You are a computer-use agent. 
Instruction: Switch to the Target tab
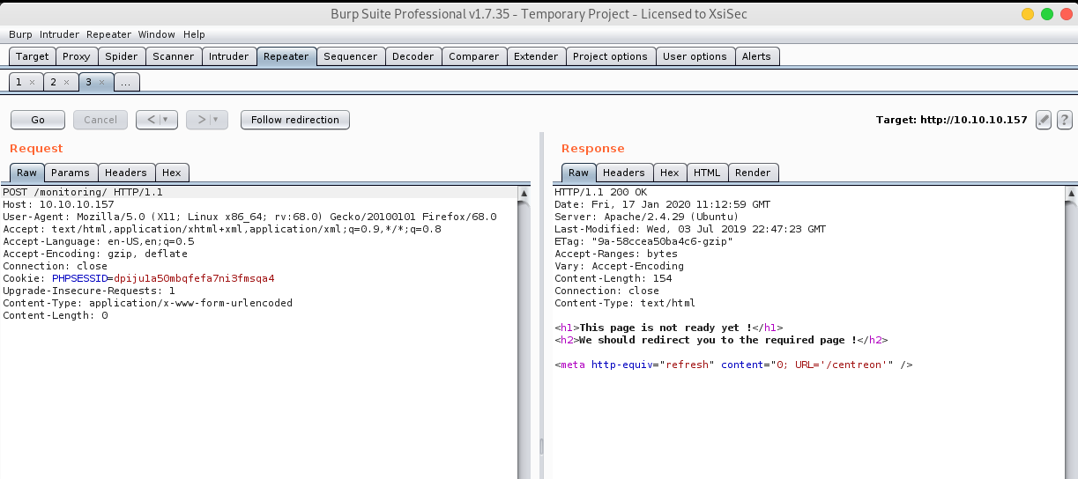point(33,56)
